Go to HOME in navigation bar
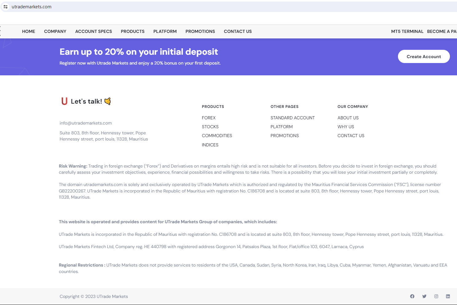This screenshot has height=305, width=457. (29, 31)
